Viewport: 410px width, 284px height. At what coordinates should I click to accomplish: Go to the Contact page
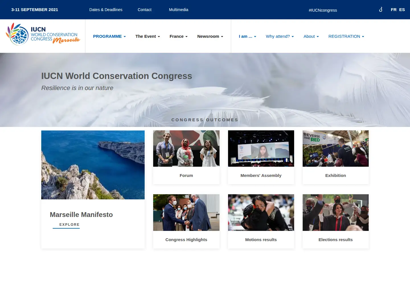click(145, 10)
